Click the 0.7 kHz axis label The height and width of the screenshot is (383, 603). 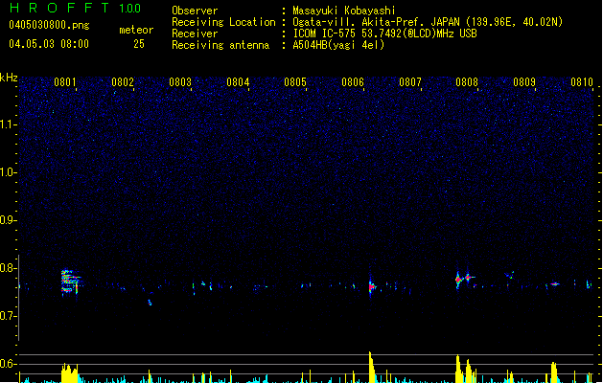(9, 316)
